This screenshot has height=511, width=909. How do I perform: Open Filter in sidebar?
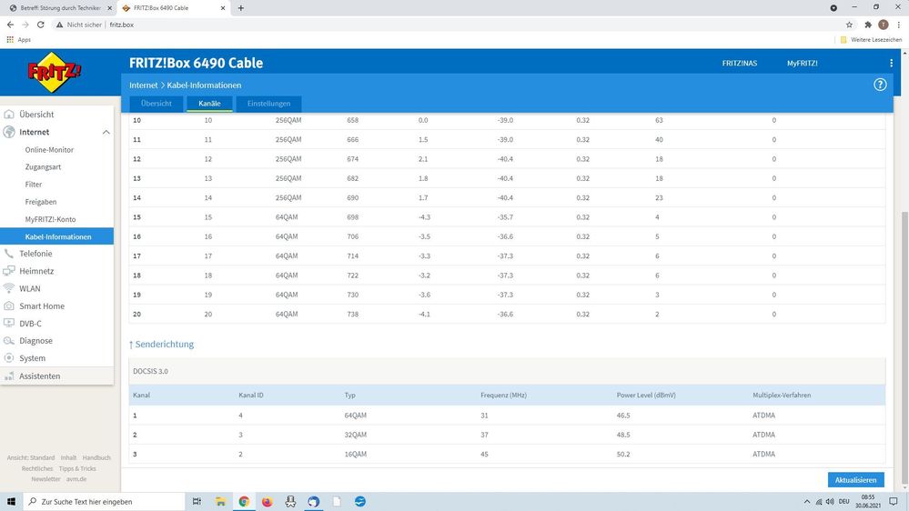[33, 185]
